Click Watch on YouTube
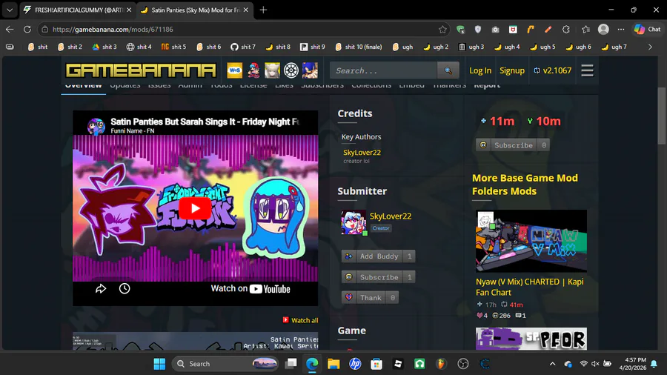This screenshot has height=375, width=667. point(250,289)
